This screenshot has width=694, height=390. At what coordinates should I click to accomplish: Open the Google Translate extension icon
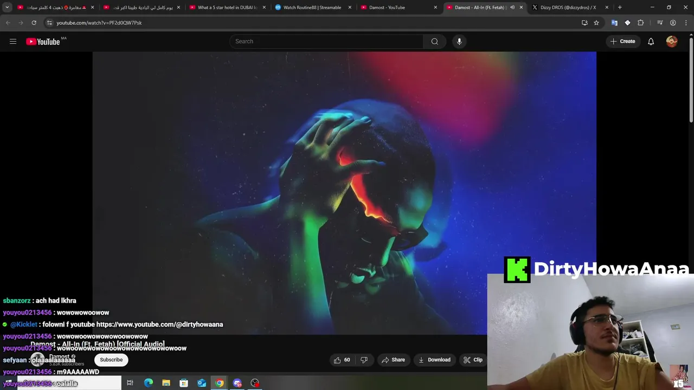coord(614,23)
